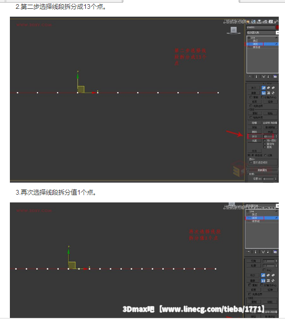
Task: Select 顶点 sub-object level, lower screenshot
Action: (x=254, y=214)
